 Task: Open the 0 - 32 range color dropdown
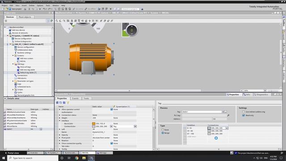pos(227,128)
